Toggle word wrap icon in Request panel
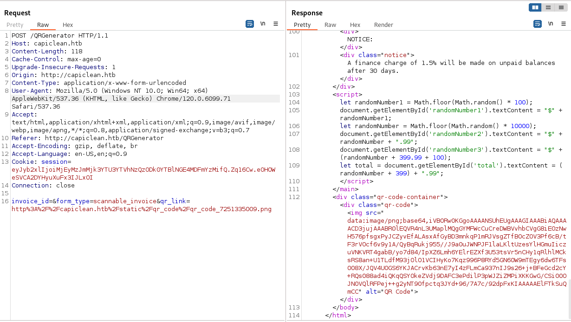 (250, 24)
